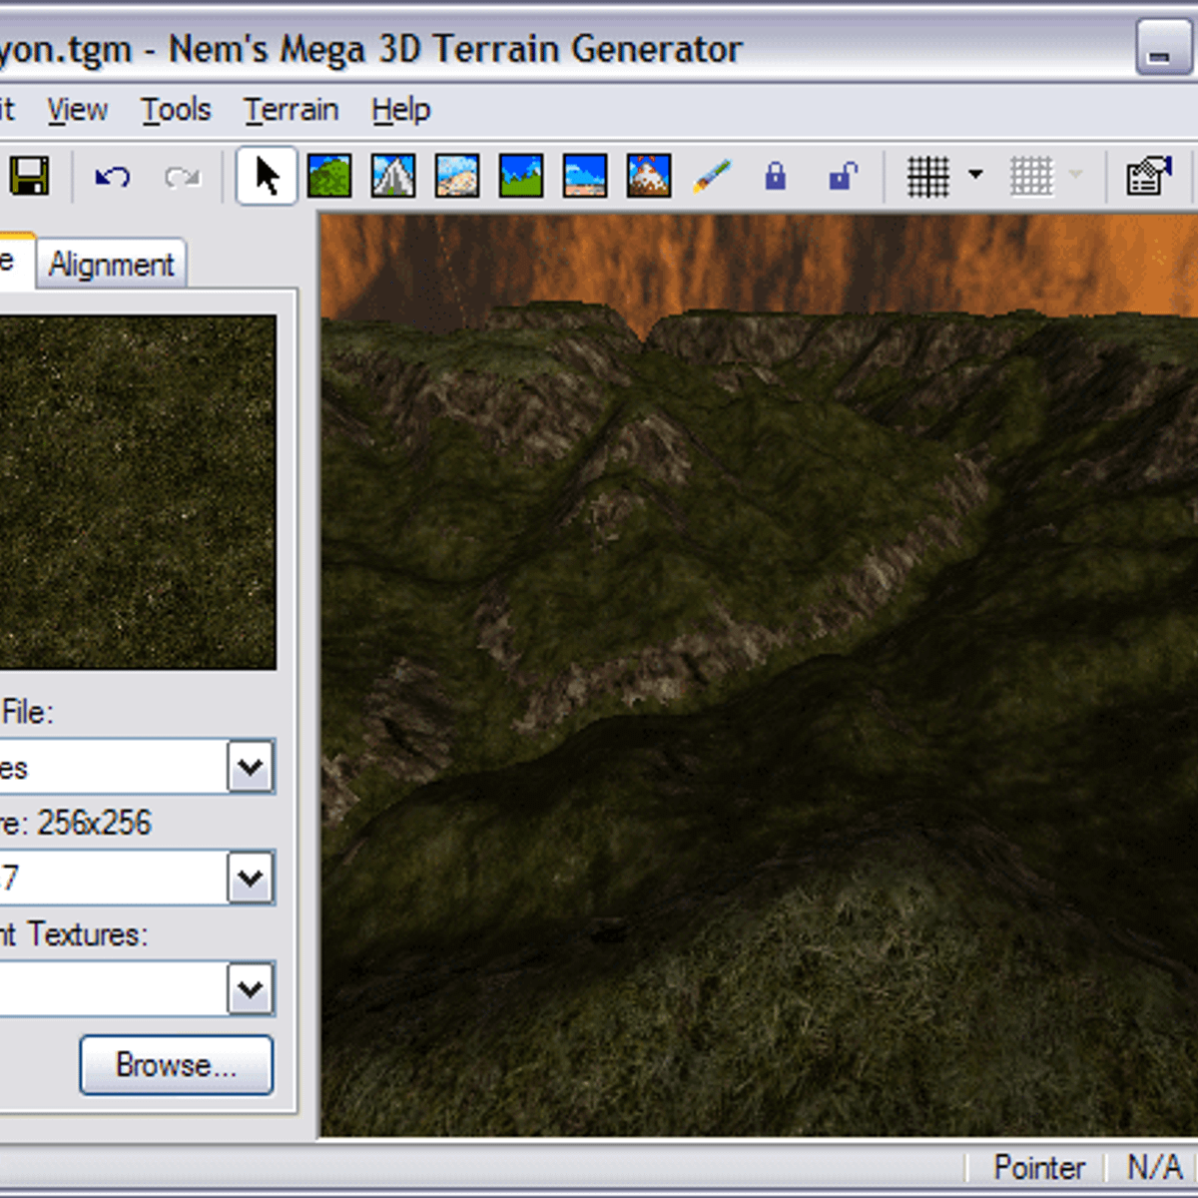Activate the paintbrush tool

[x=712, y=177]
